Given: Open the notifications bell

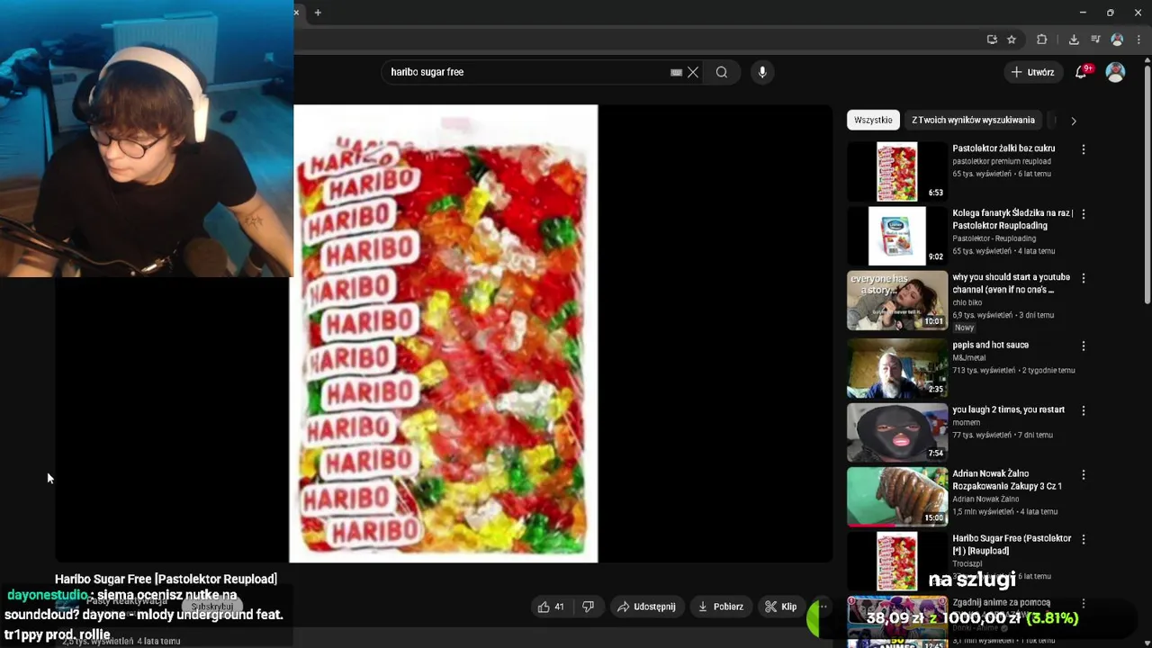Looking at the screenshot, I should click(1082, 72).
